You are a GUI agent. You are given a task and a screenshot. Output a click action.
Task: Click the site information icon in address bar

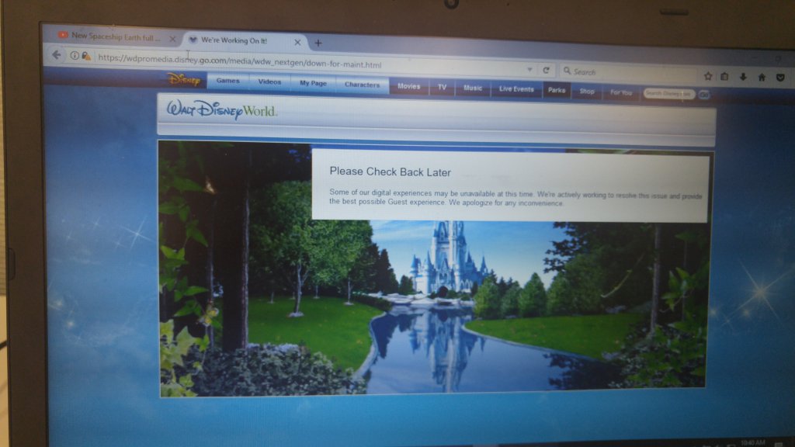click(75, 55)
